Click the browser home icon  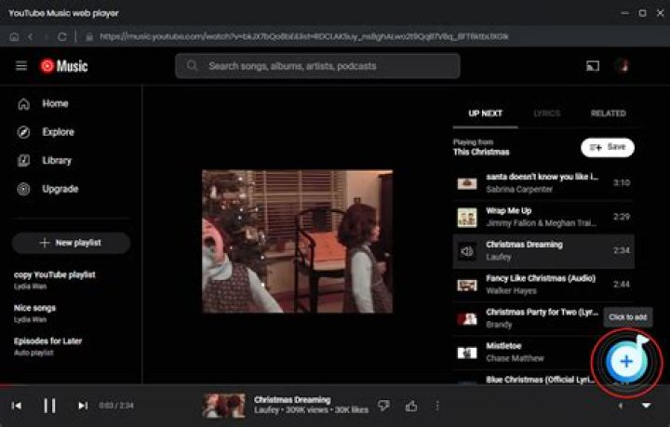pos(14,36)
